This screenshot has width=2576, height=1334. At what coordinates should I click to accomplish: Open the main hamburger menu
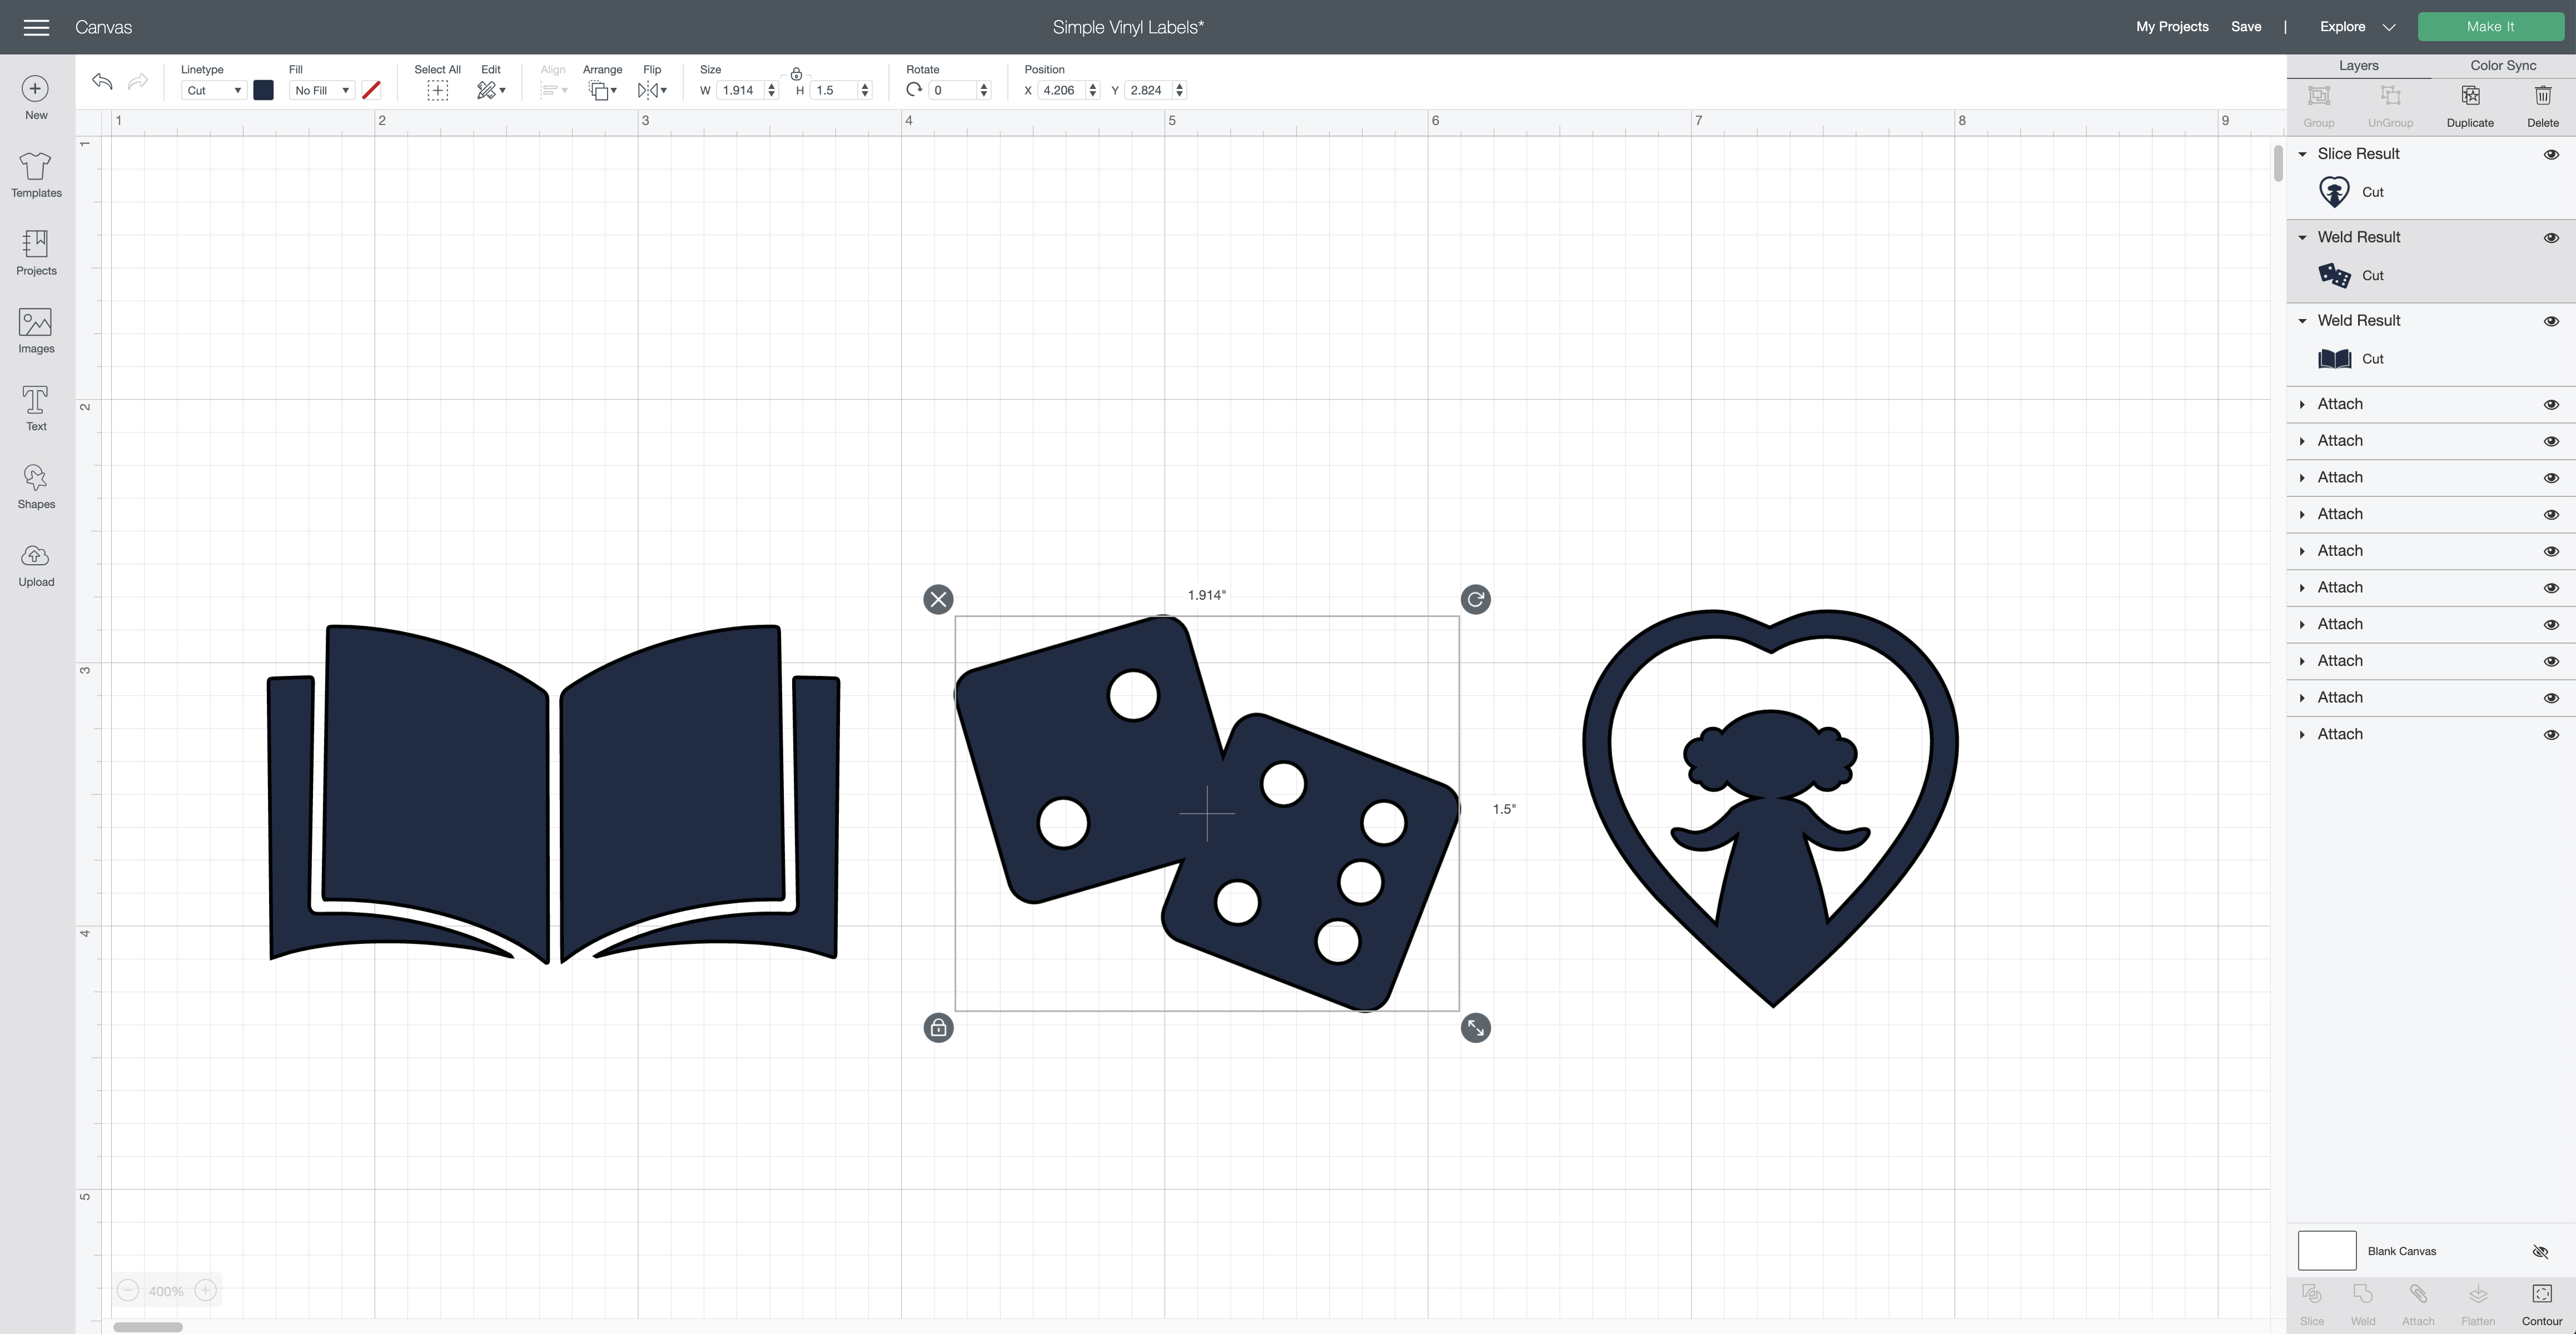click(36, 27)
